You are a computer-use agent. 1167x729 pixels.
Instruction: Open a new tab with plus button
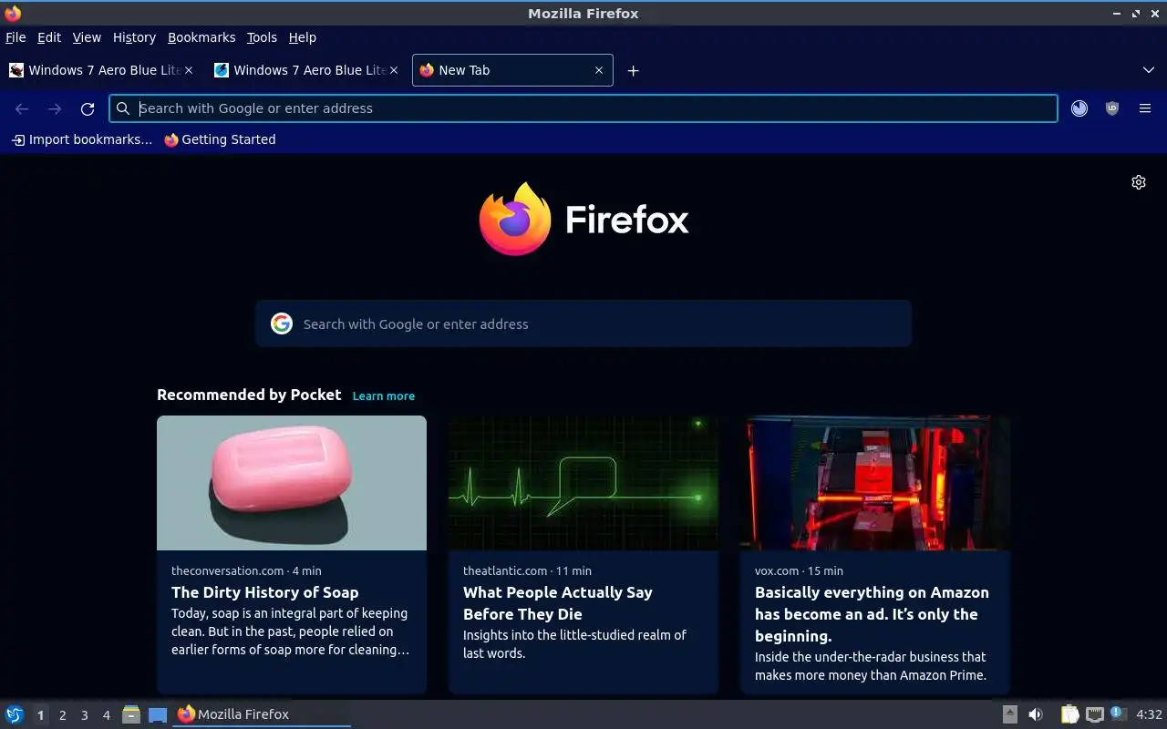pyautogui.click(x=633, y=70)
